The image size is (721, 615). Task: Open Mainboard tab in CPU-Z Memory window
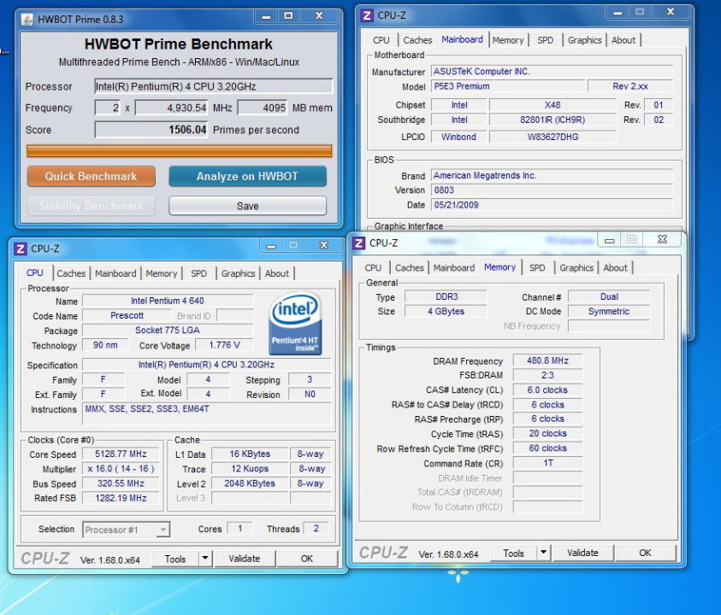(x=454, y=267)
